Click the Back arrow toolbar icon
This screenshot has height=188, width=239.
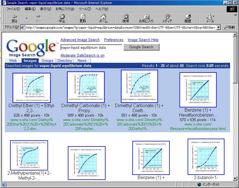point(14,17)
